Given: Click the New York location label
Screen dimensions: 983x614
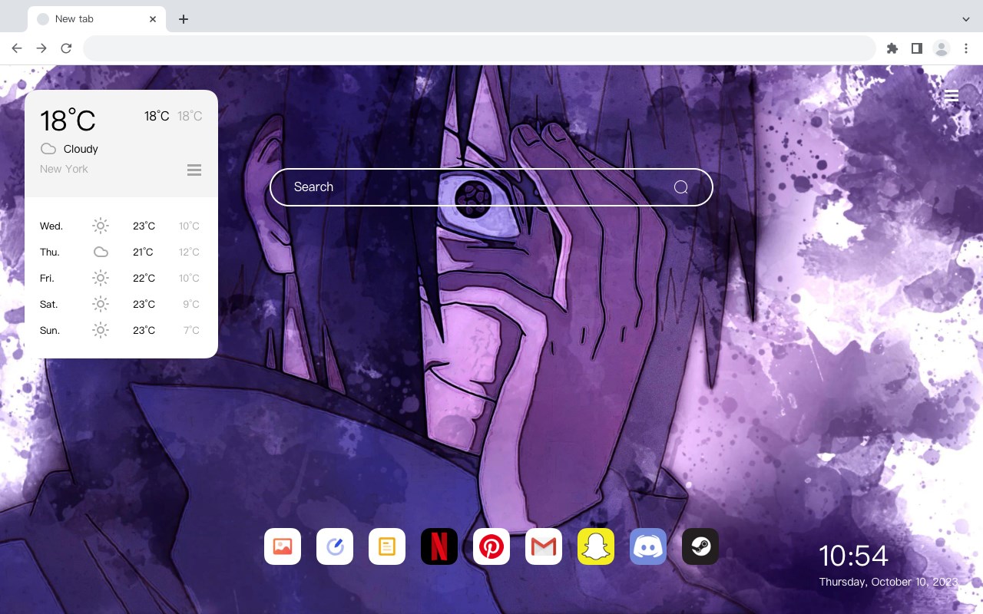Looking at the screenshot, I should click(x=64, y=169).
